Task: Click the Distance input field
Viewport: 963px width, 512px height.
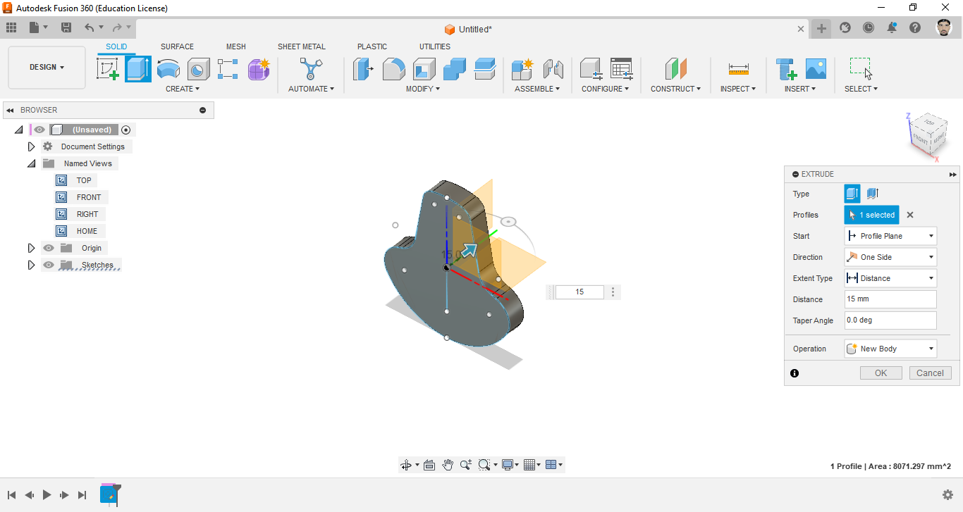Action: (890, 299)
